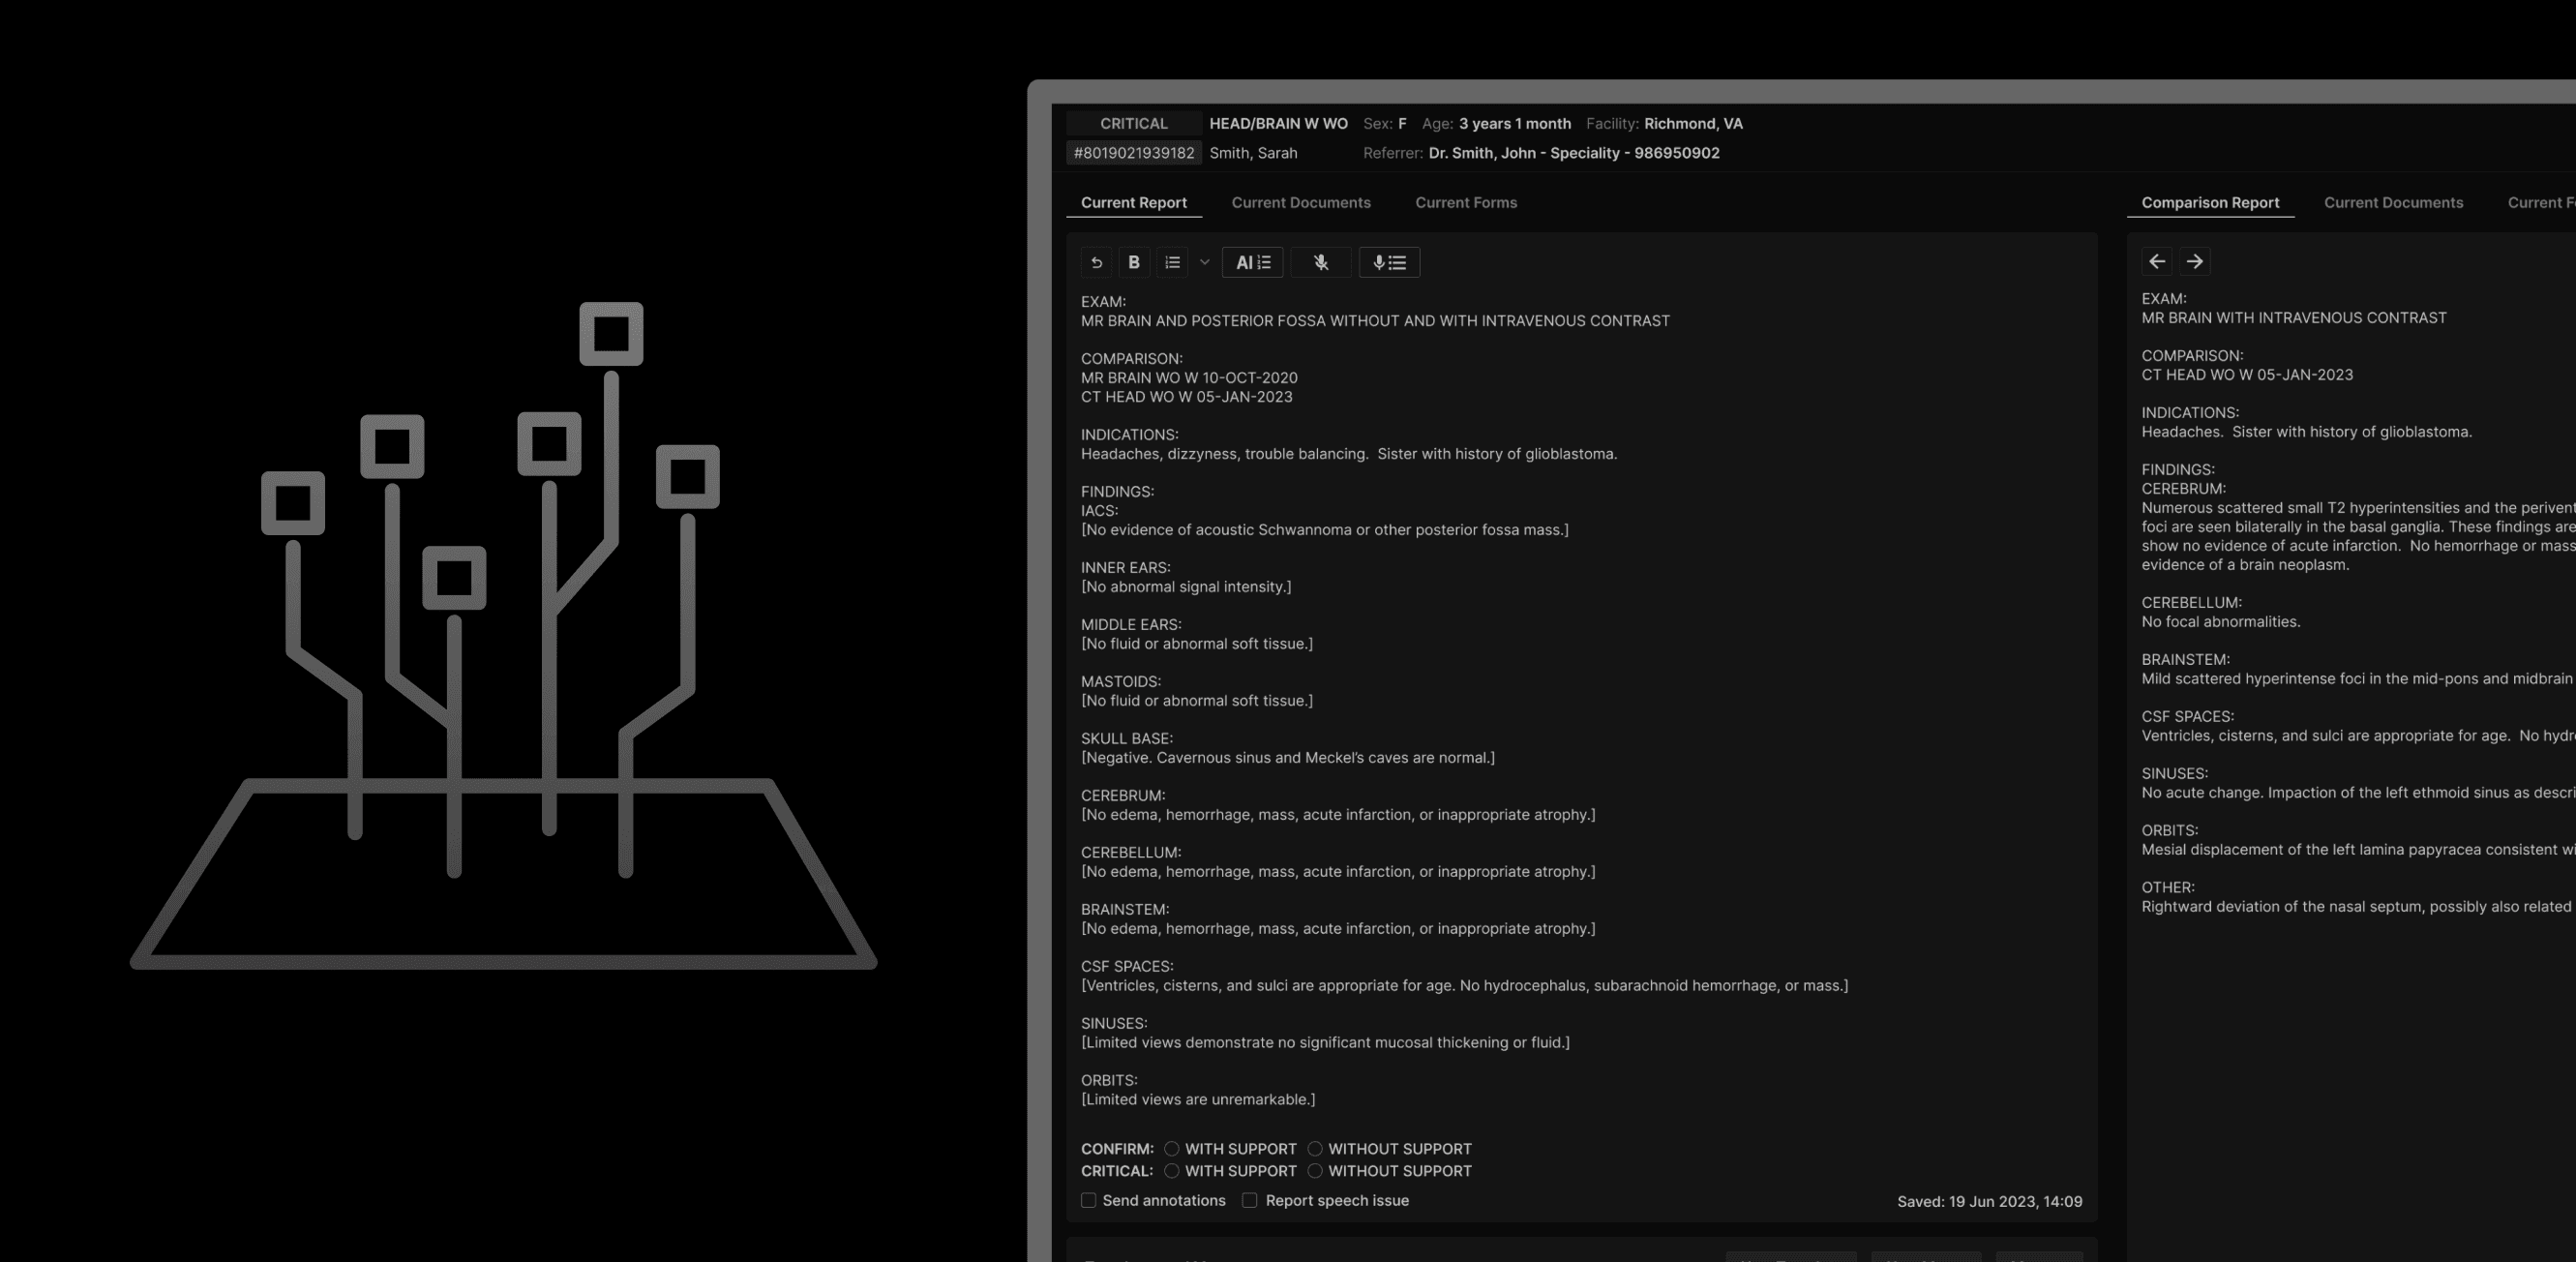Click the undo arrow icon
Viewport: 2576px width, 1262px height.
point(1096,262)
